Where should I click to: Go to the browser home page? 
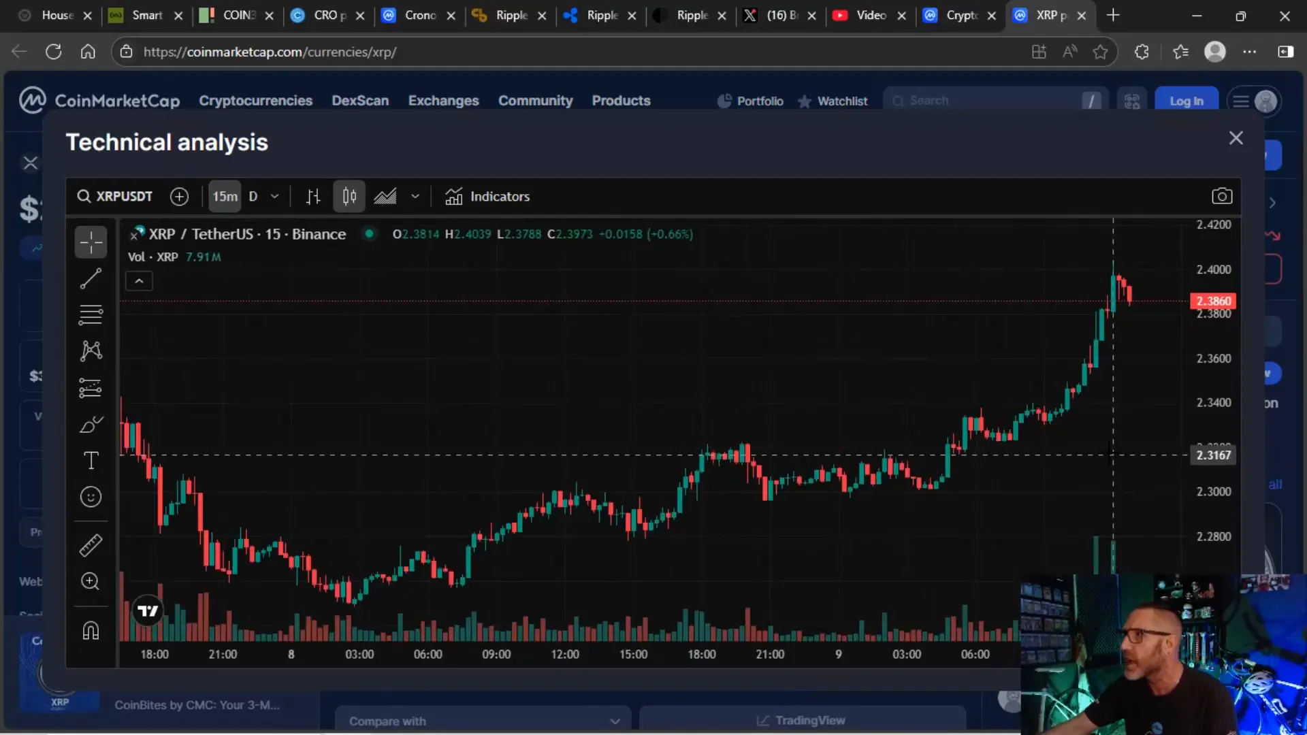(88, 52)
